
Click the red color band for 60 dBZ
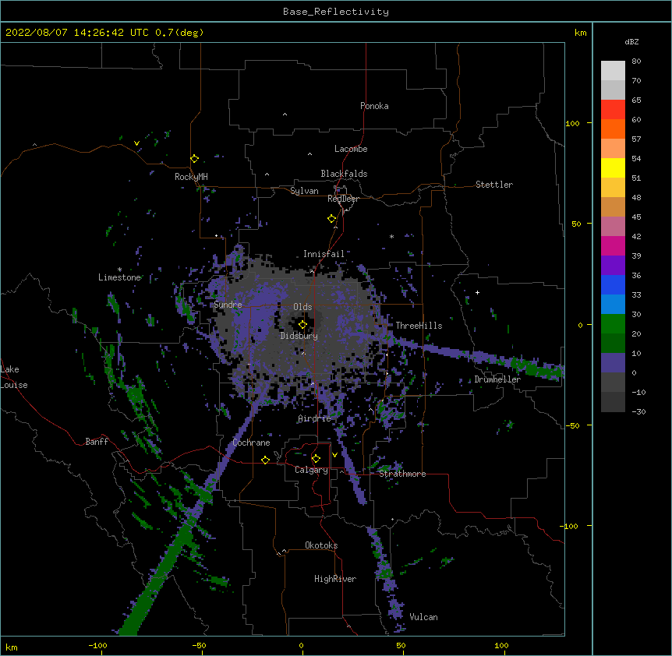point(613,109)
